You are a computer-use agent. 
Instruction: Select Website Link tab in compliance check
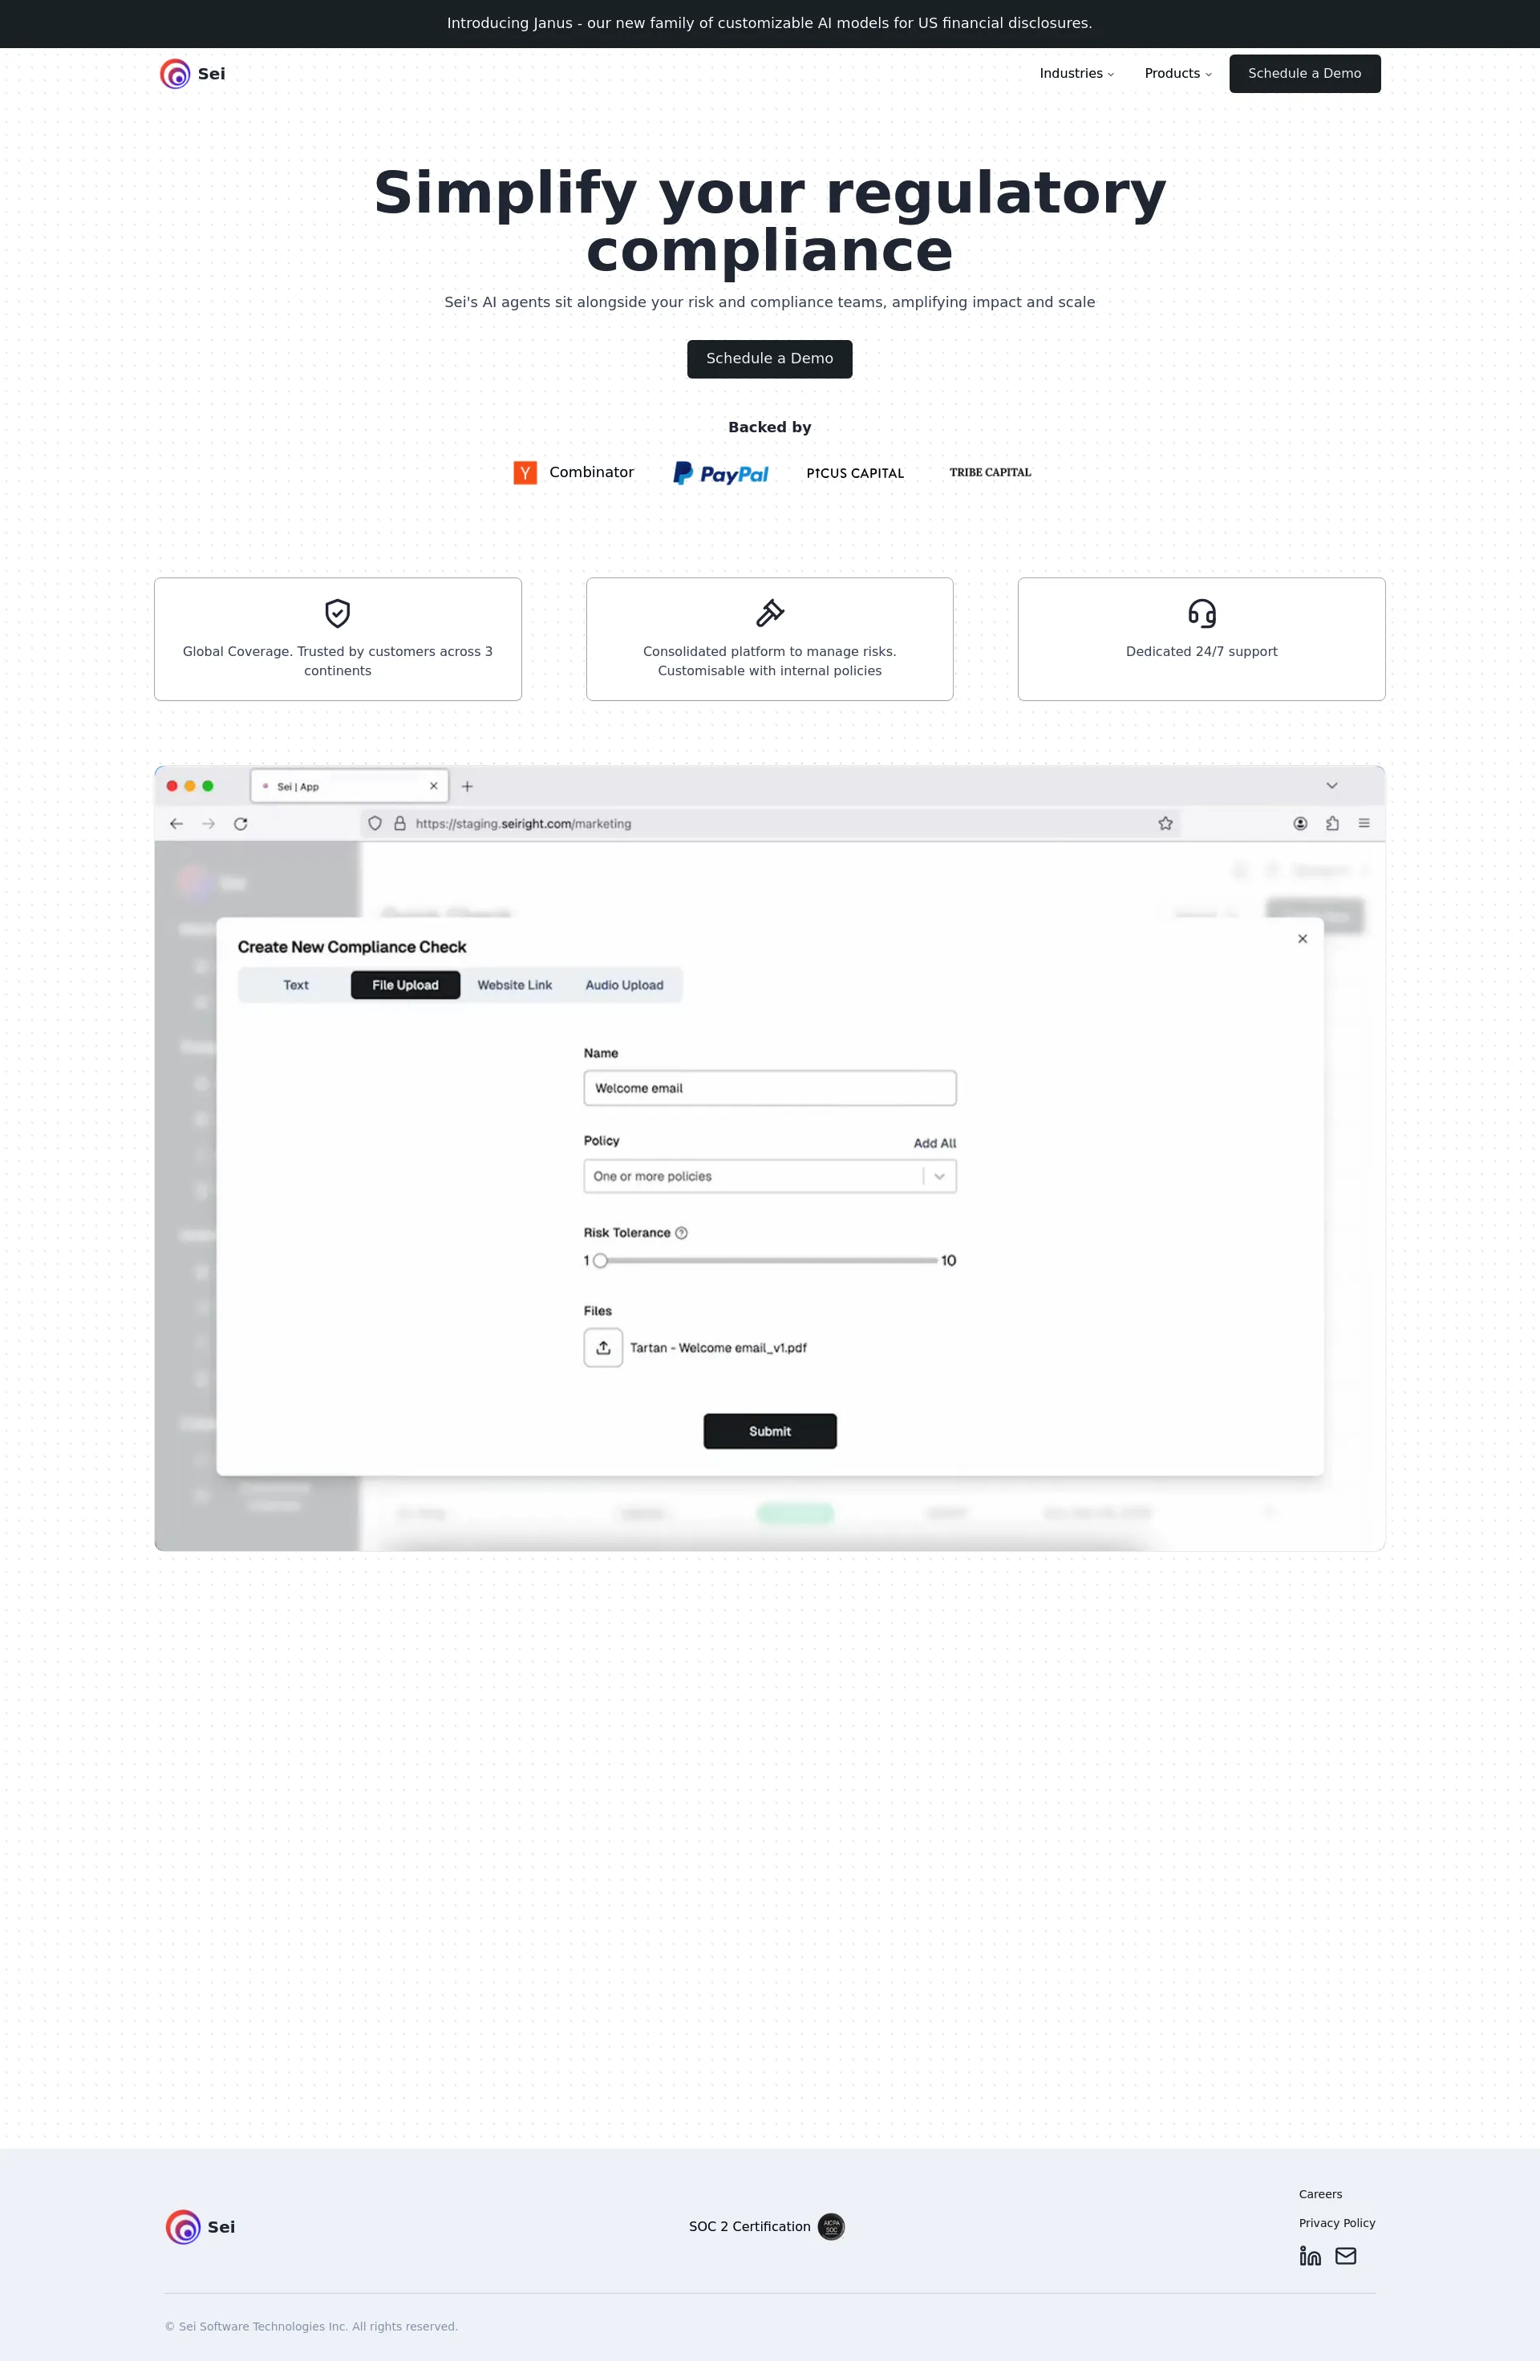tap(513, 984)
